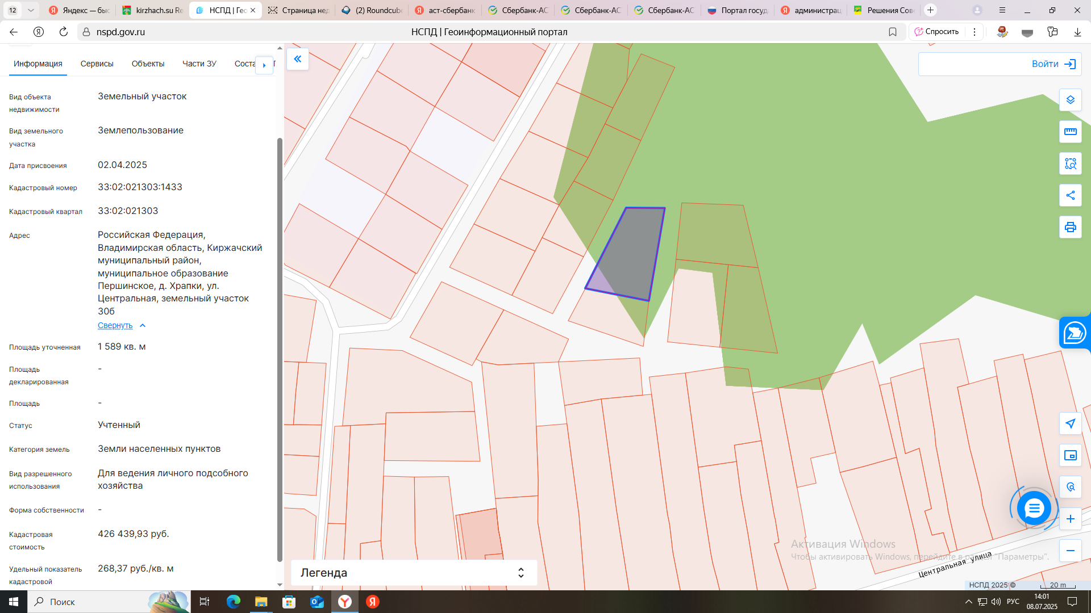Screen dimensions: 1091x613
Task: Click the Спросить assistant button
Action: click(x=936, y=32)
